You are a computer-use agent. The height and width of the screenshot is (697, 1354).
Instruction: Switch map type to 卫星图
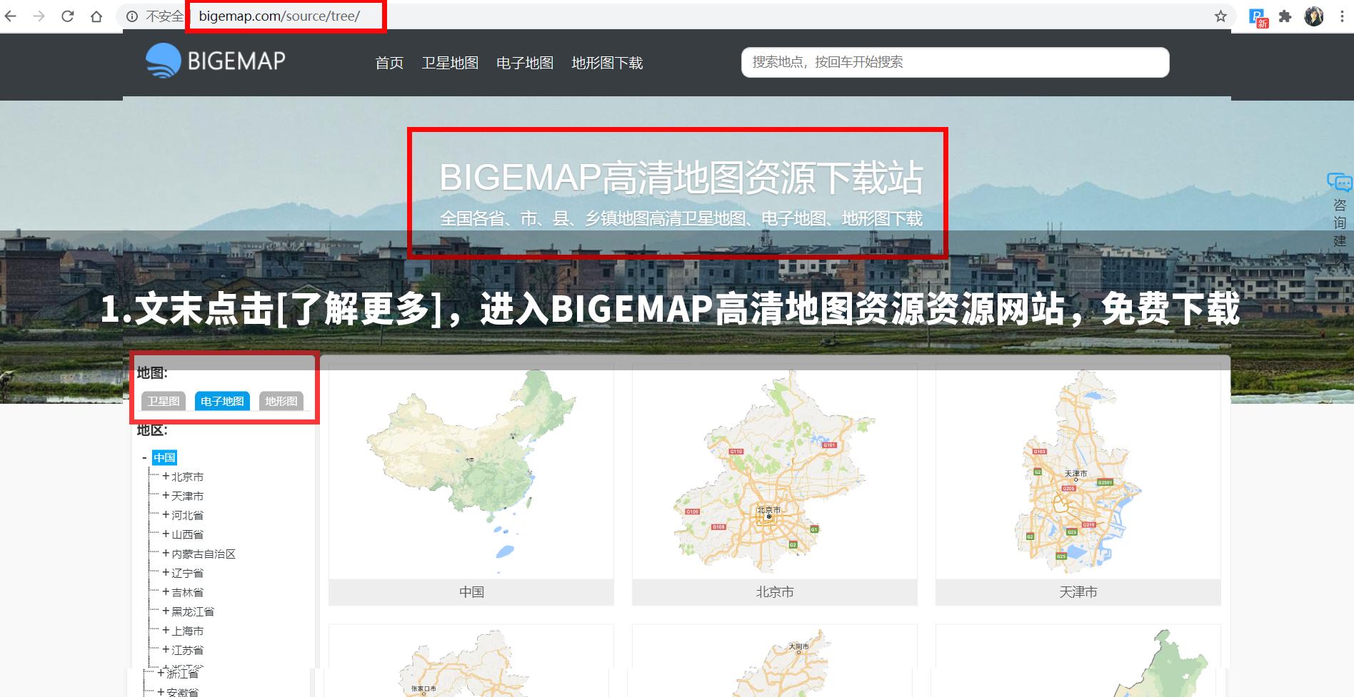163,401
